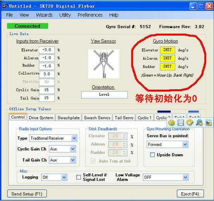Click the Tail Gain value field
The image size is (214, 201).
[47, 98]
